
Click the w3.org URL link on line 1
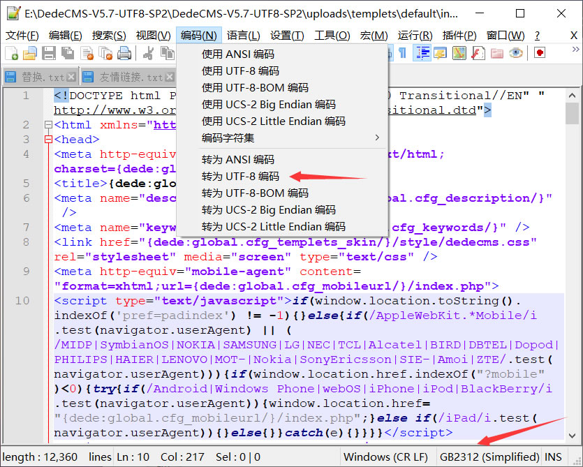pos(112,110)
